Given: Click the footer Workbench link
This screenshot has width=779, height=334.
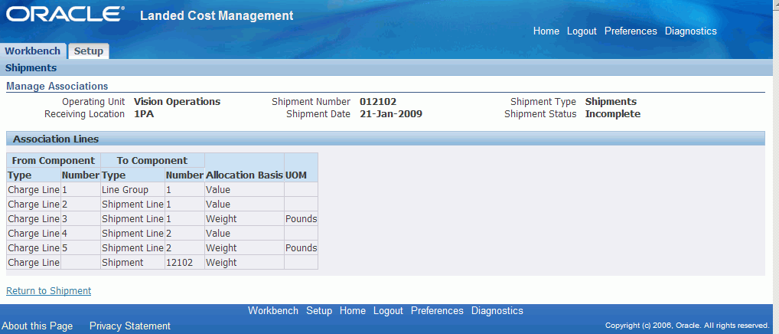Looking at the screenshot, I should (x=272, y=311).
